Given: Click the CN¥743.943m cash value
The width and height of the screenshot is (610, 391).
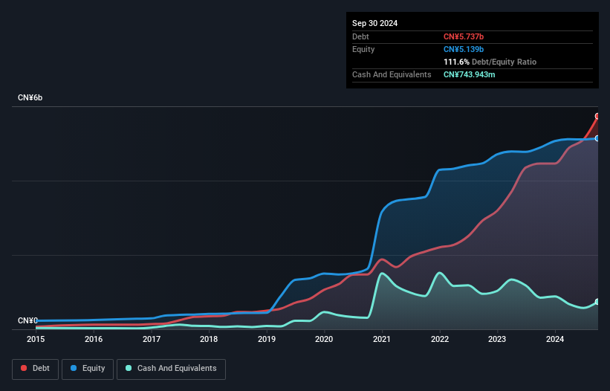Looking at the screenshot, I should (x=469, y=74).
